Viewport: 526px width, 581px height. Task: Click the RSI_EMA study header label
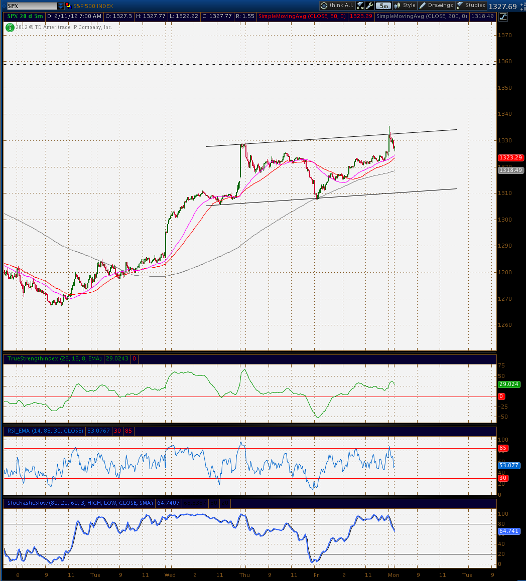pos(45,431)
